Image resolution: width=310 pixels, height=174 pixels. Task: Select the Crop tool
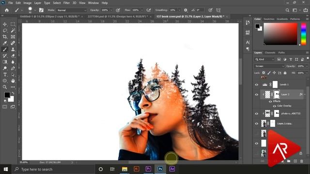5,37
